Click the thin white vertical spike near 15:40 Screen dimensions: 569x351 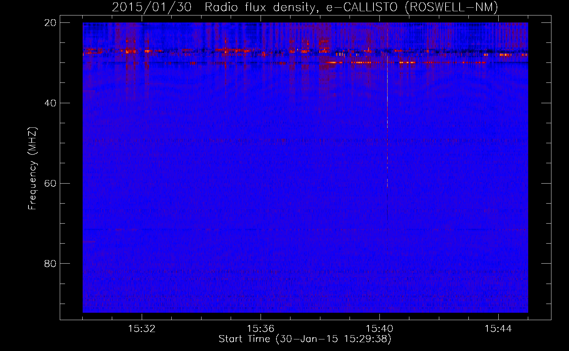point(387,105)
